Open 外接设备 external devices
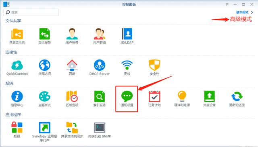 209,96
